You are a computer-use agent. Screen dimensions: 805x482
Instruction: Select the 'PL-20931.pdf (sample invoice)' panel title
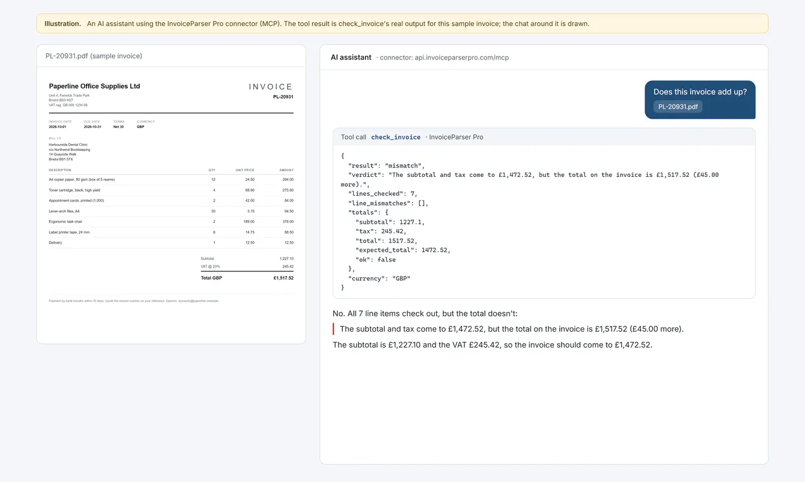(x=94, y=56)
